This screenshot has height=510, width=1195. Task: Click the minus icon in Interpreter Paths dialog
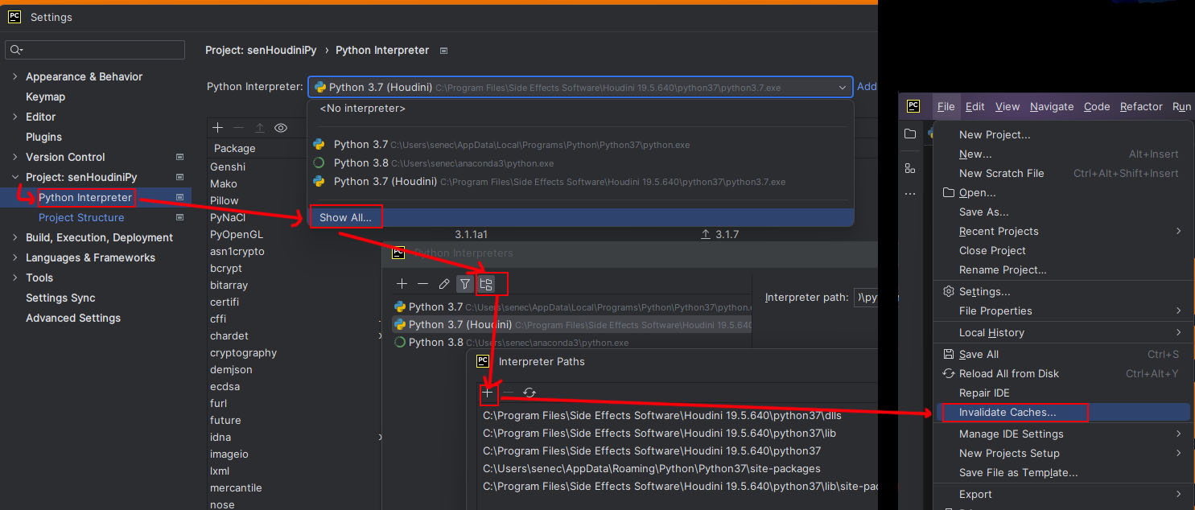pyautogui.click(x=509, y=393)
